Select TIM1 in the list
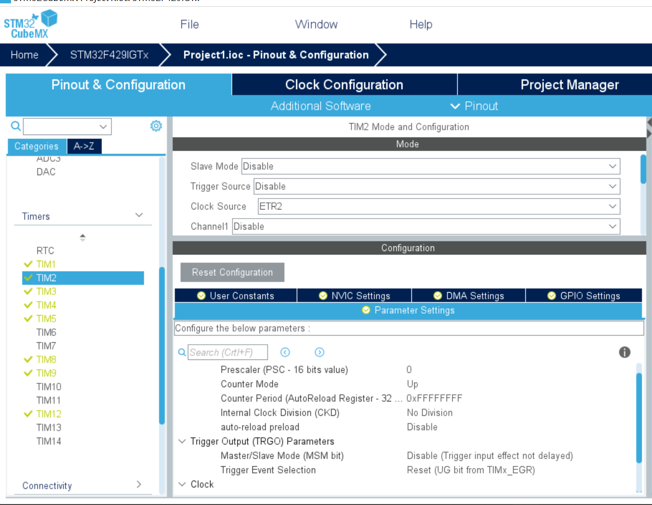 pos(46,264)
